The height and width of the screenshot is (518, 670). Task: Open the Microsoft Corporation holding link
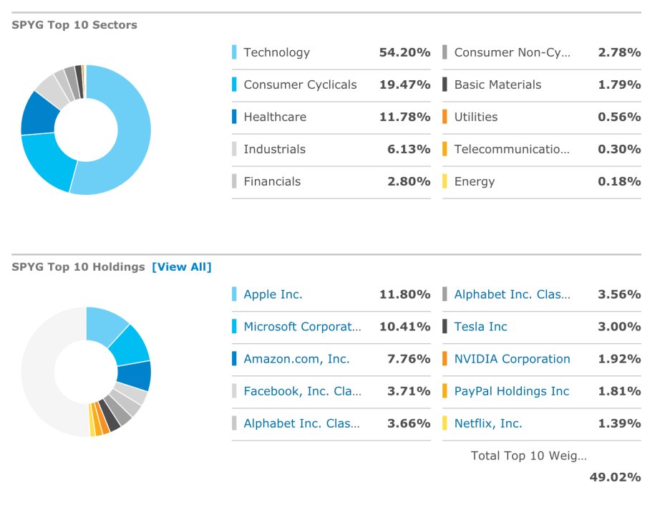(x=302, y=327)
